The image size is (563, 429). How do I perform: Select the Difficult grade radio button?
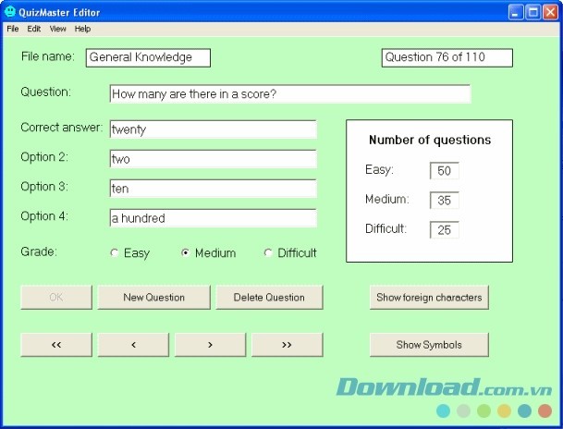coord(269,253)
